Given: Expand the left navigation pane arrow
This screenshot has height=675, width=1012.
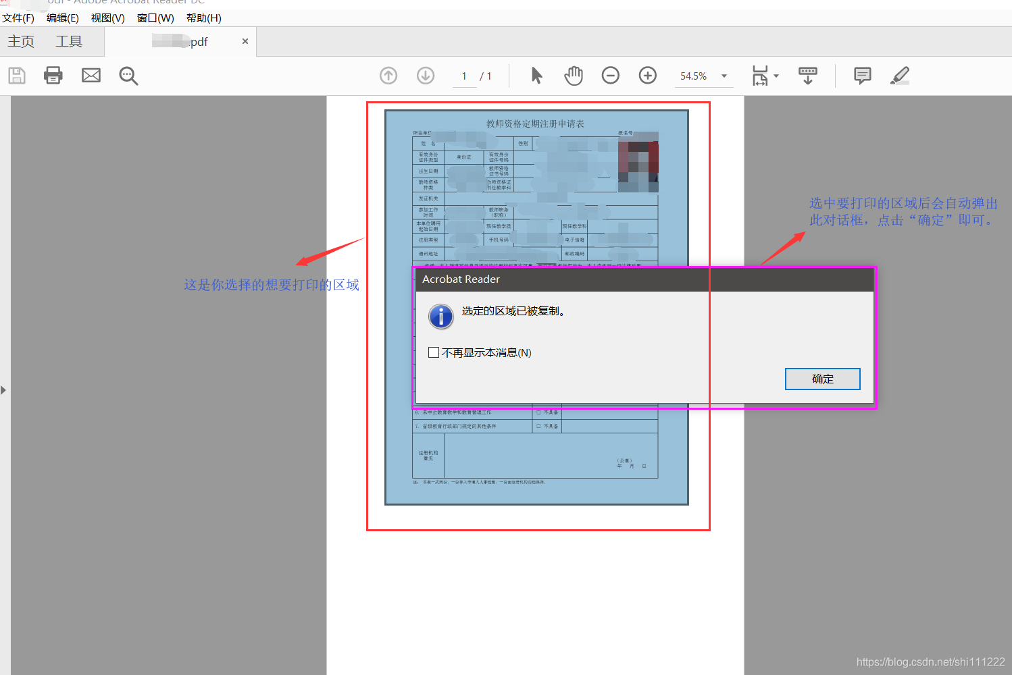Looking at the screenshot, I should click(3, 390).
